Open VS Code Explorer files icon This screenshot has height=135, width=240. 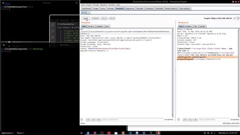pos(53,25)
